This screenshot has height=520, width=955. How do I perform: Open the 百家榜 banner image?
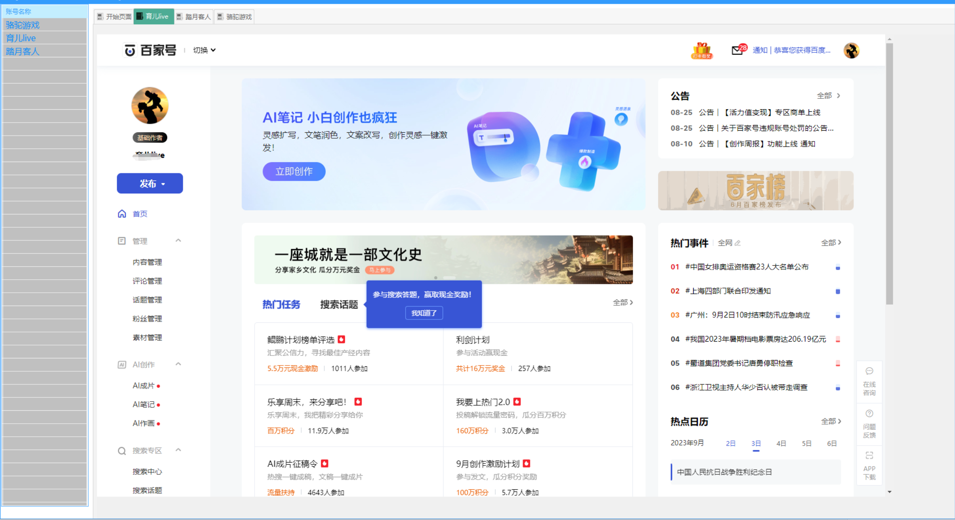(x=755, y=190)
